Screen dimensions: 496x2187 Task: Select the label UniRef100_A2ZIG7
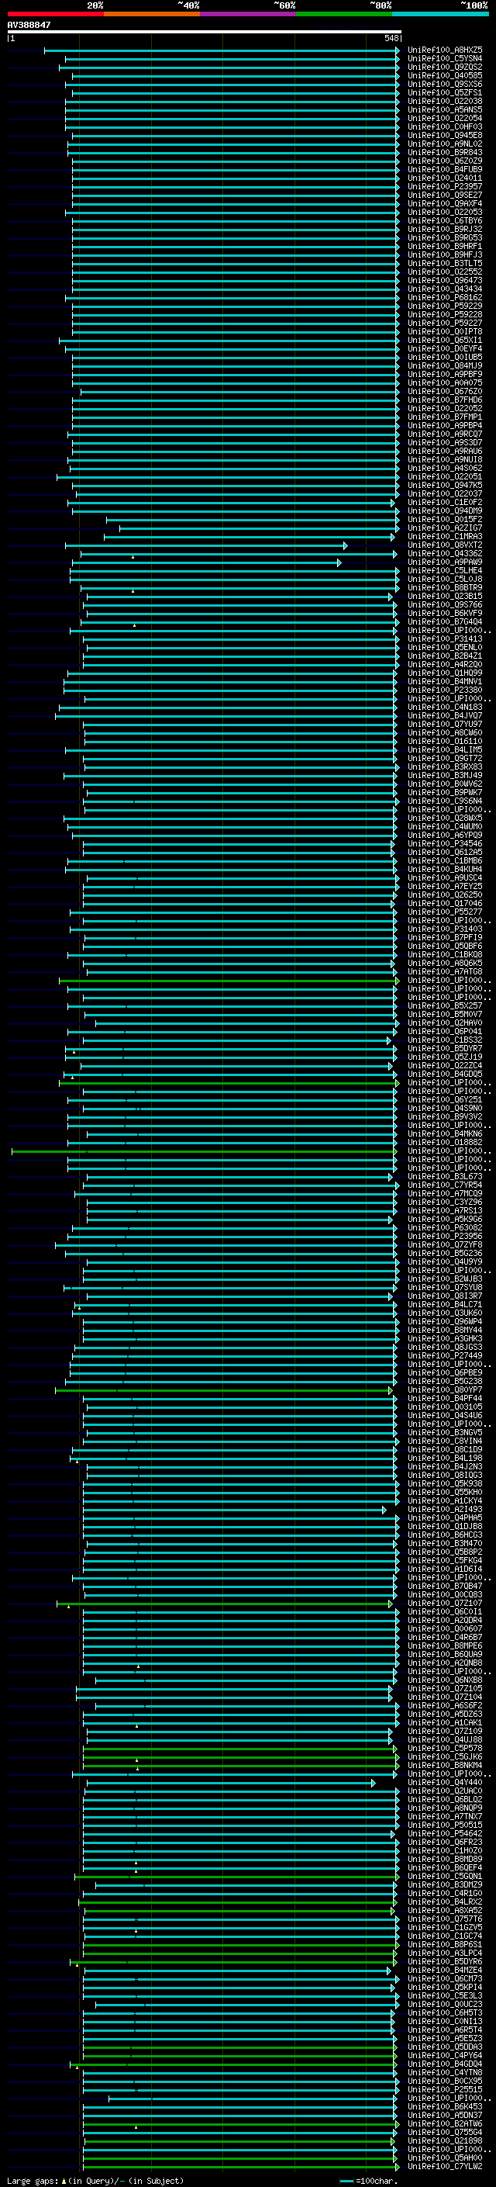445,528
